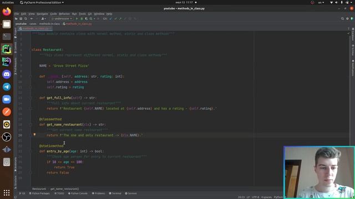Viewport: 355px width, 199px height.
Task: Click the Run with Coverage icon
Action: [87, 19]
